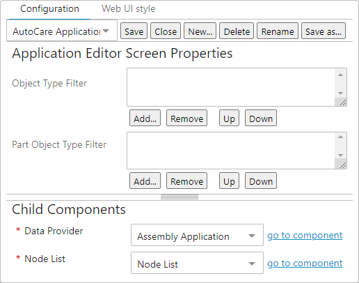
Task: Save the current configuration
Action: tap(134, 31)
